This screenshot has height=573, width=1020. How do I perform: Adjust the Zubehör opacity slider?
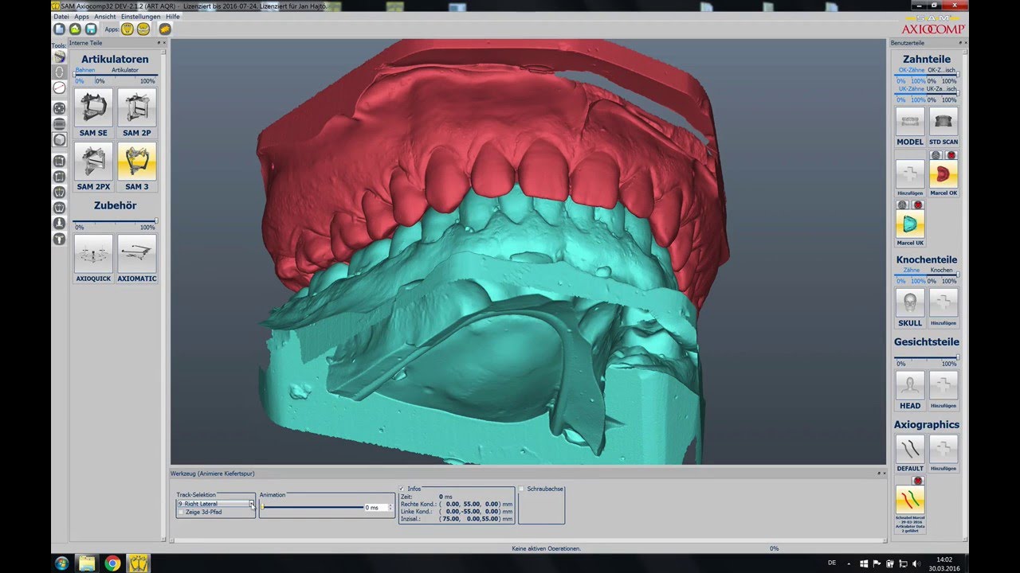(x=115, y=220)
